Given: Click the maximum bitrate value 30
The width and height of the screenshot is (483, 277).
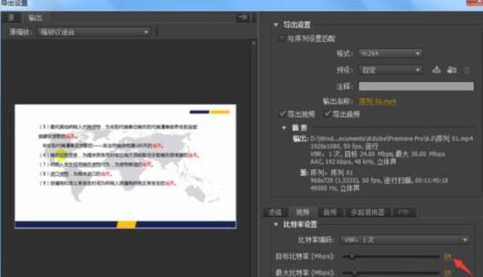Looking at the screenshot, I should click(447, 273).
